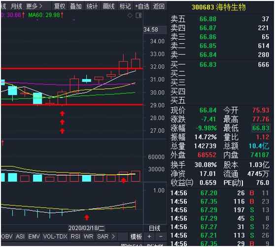275x247 pixels.
Task: Open the 统计 statistics menu
Action: [x=92, y=6]
